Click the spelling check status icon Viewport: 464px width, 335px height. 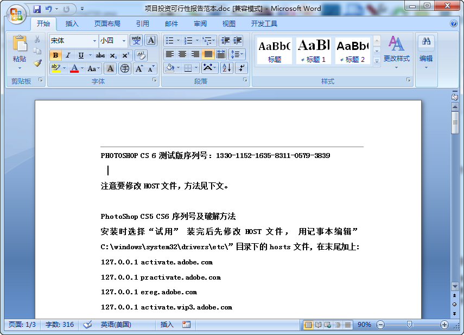[x=87, y=325]
